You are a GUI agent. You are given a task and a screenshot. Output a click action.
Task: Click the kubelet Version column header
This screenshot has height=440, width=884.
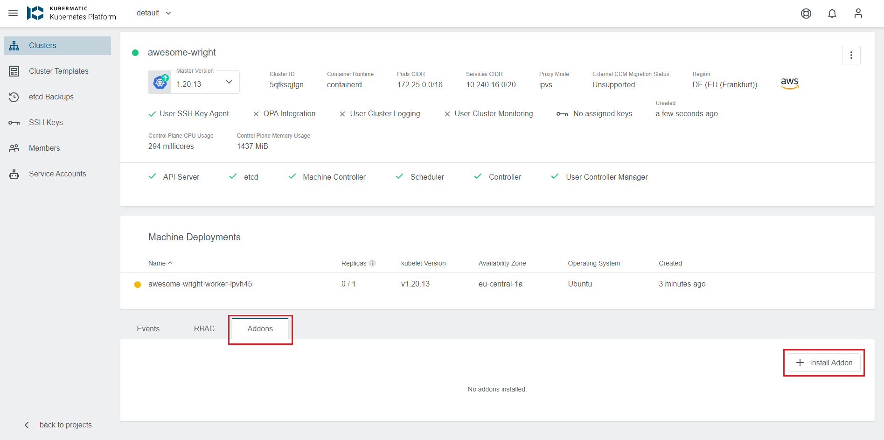(x=423, y=263)
